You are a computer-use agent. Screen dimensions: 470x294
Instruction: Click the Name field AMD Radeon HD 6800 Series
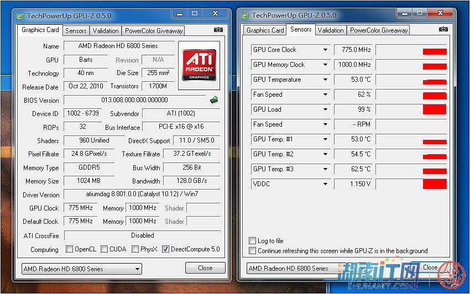point(118,46)
